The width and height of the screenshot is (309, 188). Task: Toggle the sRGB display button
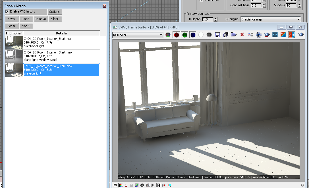pyautogui.click(x=148, y=185)
